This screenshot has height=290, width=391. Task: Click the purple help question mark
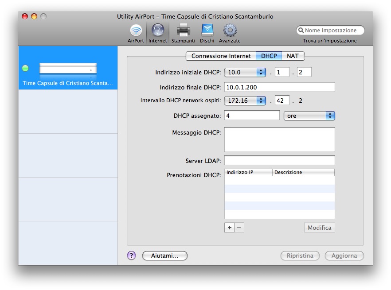coord(131,255)
